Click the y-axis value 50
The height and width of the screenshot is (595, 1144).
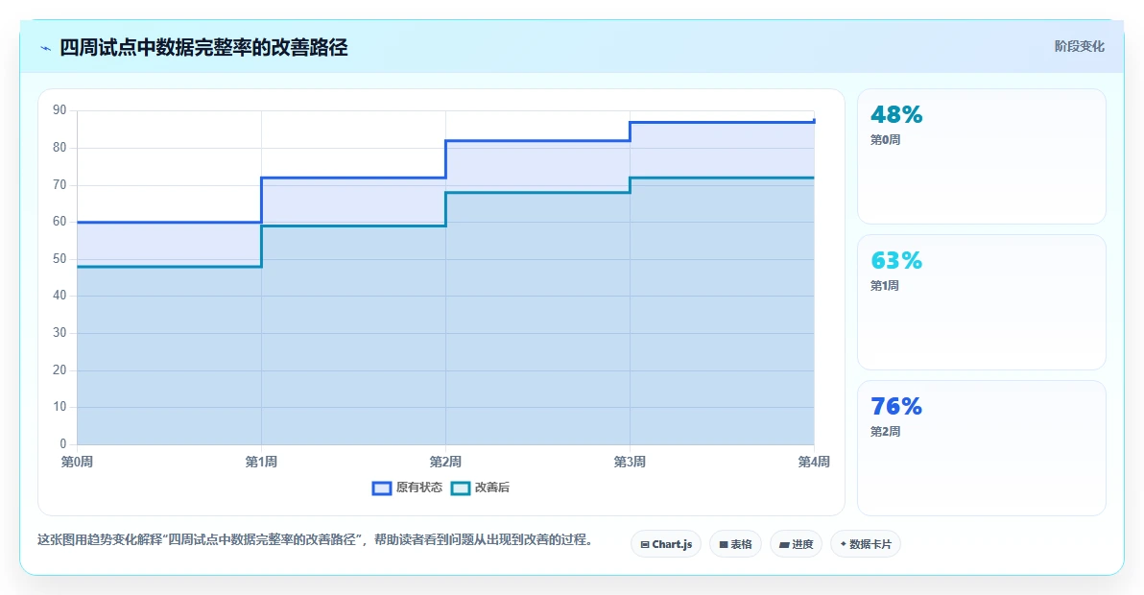pos(60,258)
